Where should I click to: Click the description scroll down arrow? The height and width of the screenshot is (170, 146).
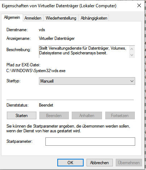pos(132,55)
